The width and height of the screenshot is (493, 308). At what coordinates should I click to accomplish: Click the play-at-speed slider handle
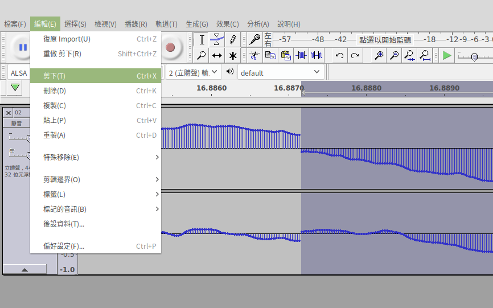(x=474, y=57)
